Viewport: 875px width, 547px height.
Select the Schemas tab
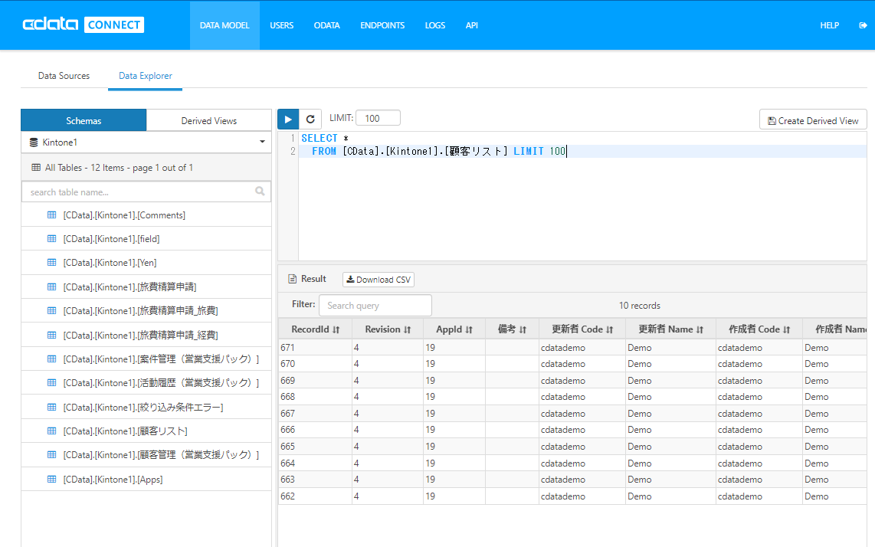click(x=84, y=120)
